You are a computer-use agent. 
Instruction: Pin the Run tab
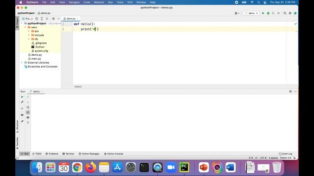(x=22, y=121)
